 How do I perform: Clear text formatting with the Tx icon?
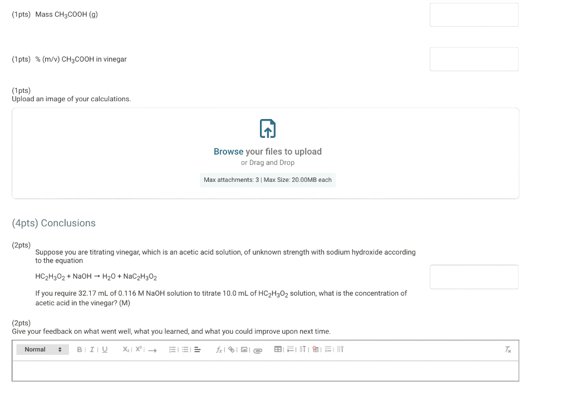tap(507, 349)
